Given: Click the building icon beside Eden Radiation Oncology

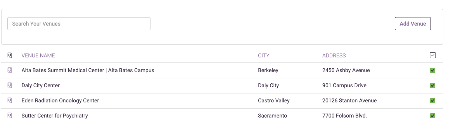Looking at the screenshot, I should 10,100.
